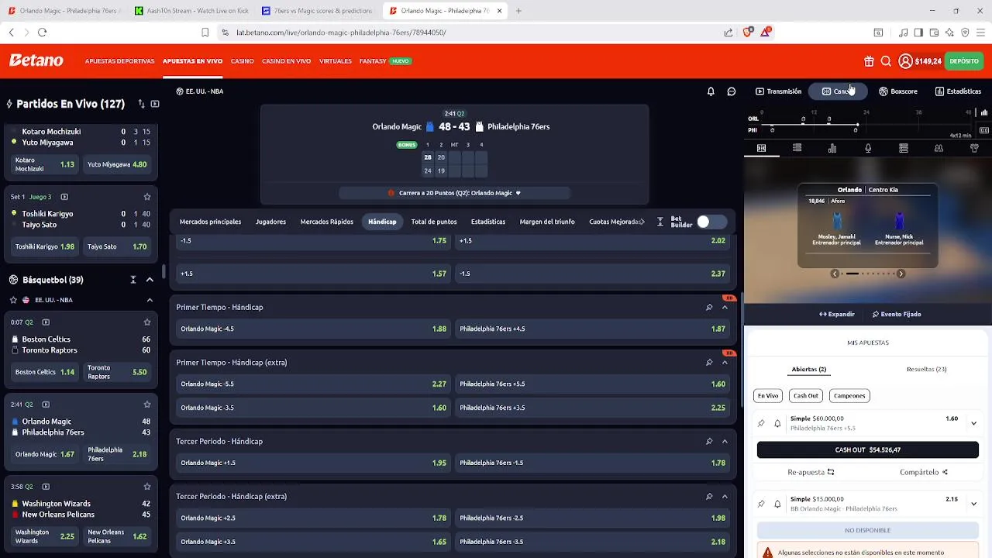Collapse Primer Tiempo - Hándicap (extra) market
Screen dimensions: 992x558
725,363
